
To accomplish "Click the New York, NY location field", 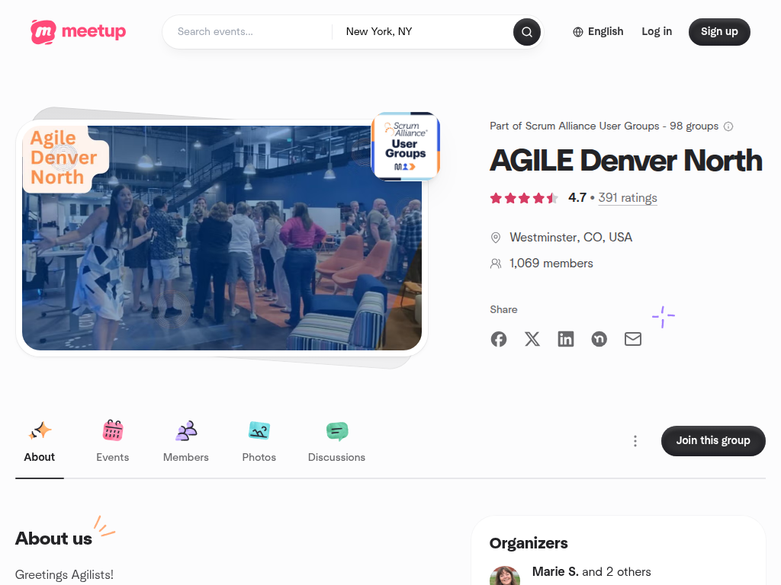I will [423, 32].
